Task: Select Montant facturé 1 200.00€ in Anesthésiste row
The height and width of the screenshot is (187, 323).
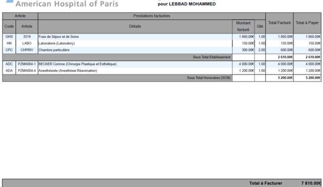Action: pyautogui.click(x=246, y=71)
